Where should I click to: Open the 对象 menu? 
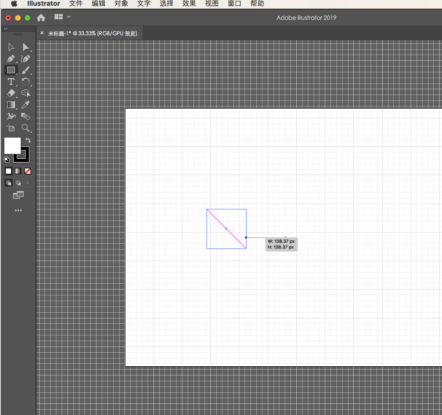pos(121,4)
